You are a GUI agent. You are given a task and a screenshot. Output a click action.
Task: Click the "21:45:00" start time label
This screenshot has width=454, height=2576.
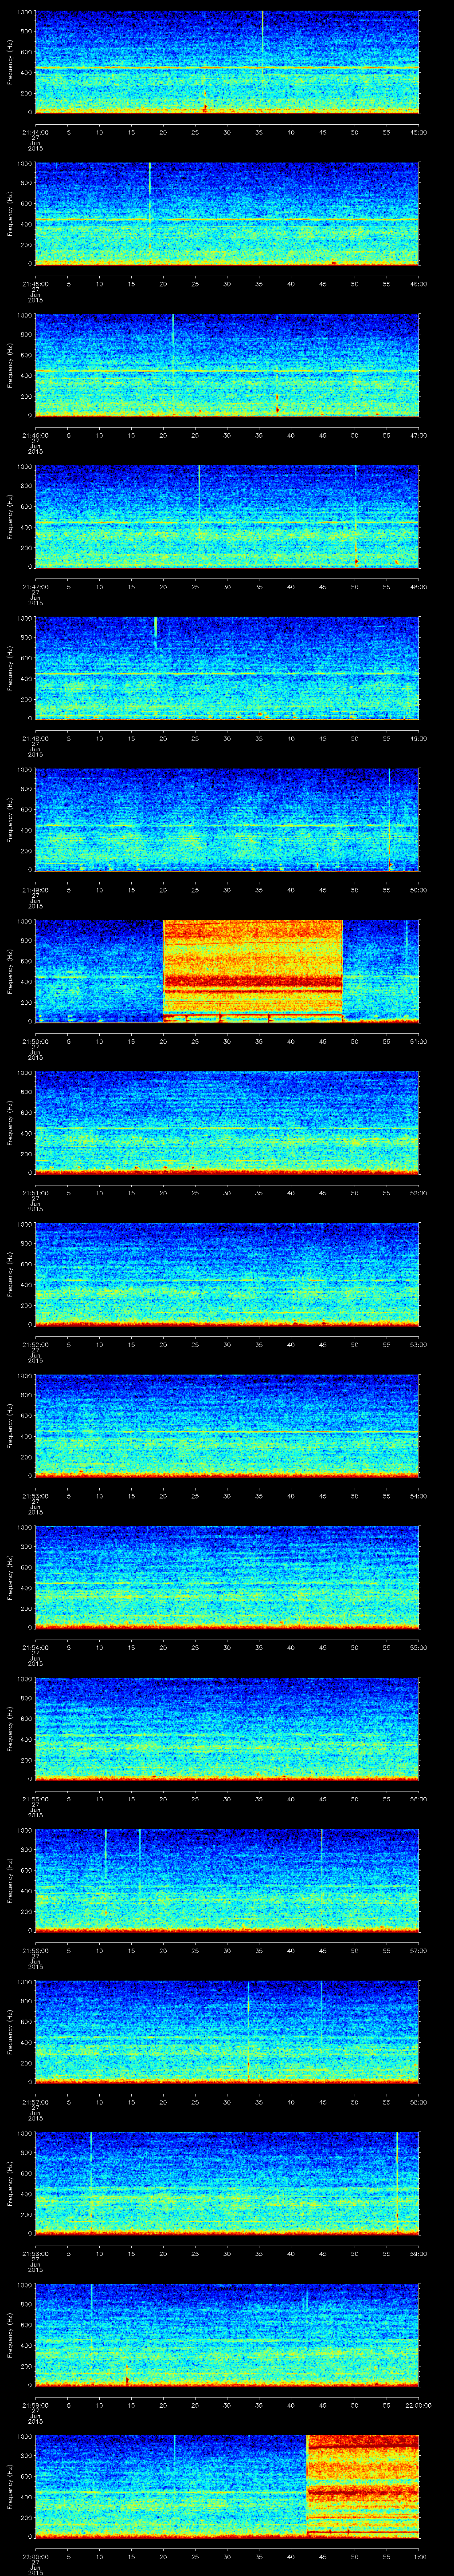(35, 284)
